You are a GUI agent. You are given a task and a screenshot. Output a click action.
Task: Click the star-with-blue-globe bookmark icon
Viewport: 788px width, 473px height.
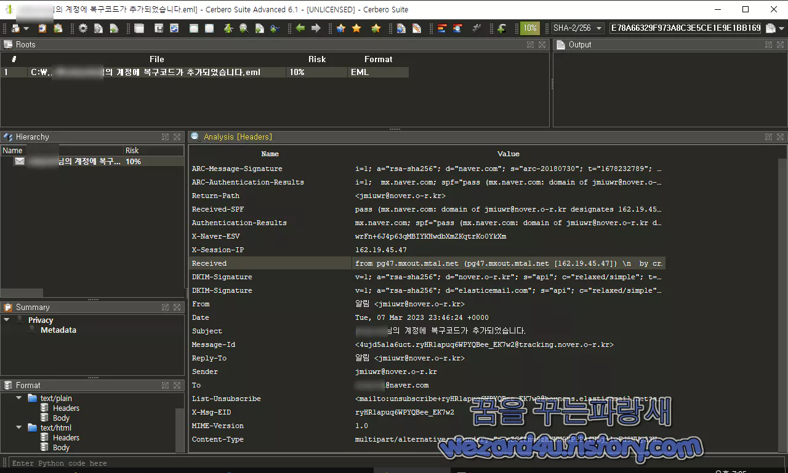click(x=341, y=28)
